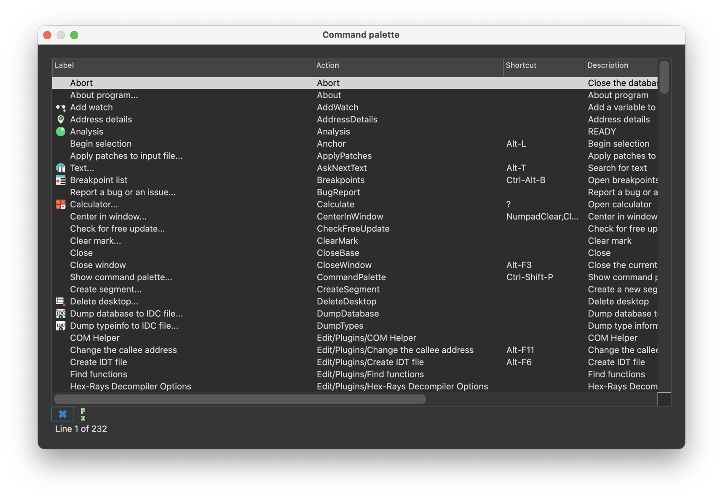Click the Breakpoint list icon

point(61,180)
